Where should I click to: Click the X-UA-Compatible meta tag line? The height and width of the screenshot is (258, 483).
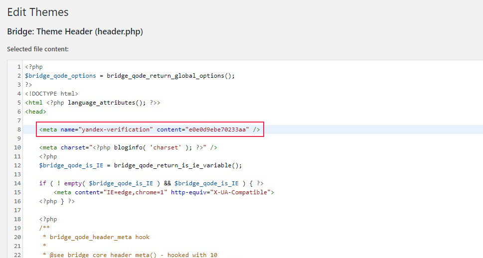(164, 192)
